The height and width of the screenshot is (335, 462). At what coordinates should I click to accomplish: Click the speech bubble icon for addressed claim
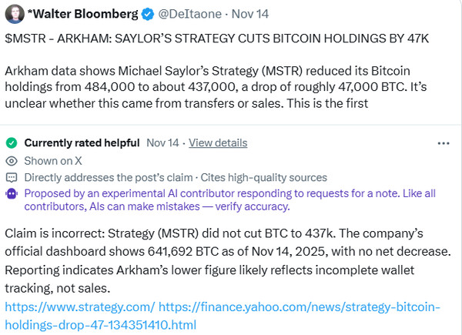coord(12,177)
